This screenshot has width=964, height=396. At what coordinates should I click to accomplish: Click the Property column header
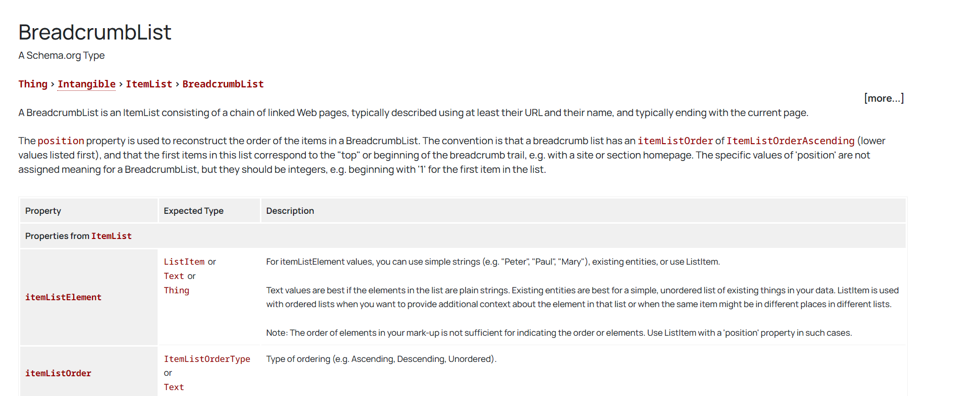(43, 211)
